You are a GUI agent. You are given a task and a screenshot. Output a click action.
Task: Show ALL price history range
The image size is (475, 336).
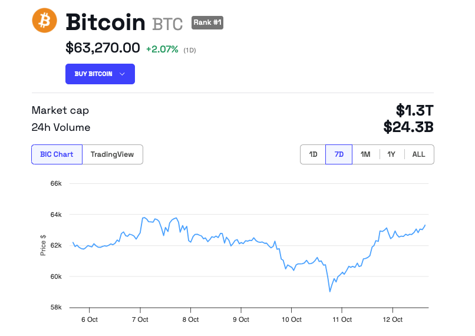pyautogui.click(x=418, y=154)
